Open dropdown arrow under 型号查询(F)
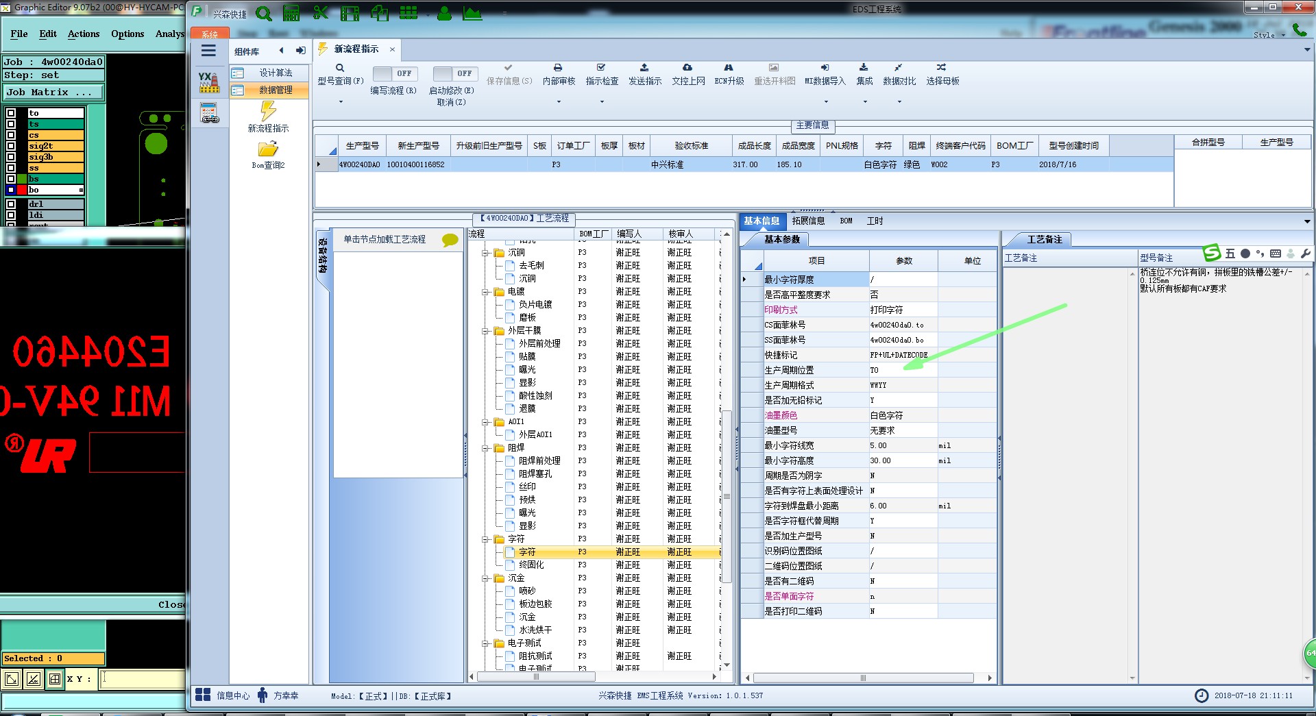The width and height of the screenshot is (1316, 716). (341, 101)
